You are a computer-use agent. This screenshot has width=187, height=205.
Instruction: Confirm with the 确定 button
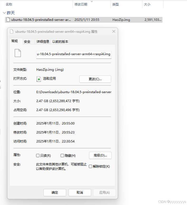point(55,192)
